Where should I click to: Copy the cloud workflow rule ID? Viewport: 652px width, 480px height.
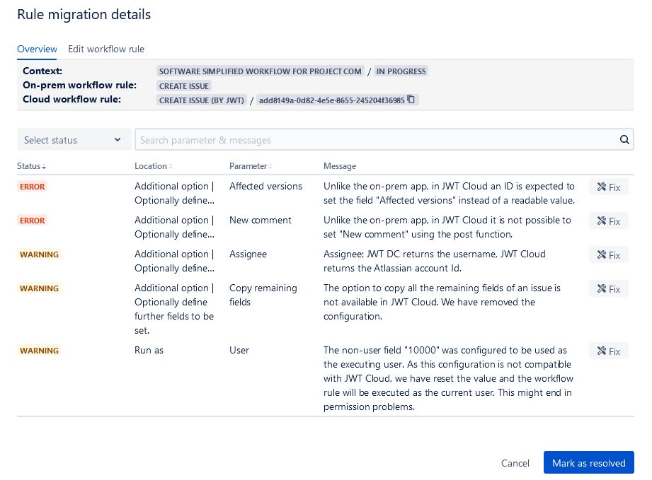[411, 99]
